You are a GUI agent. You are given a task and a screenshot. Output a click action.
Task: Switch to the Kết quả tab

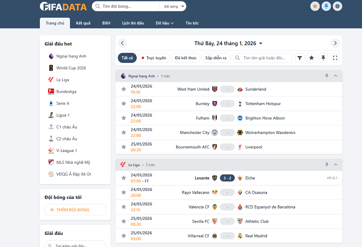[x=83, y=23]
